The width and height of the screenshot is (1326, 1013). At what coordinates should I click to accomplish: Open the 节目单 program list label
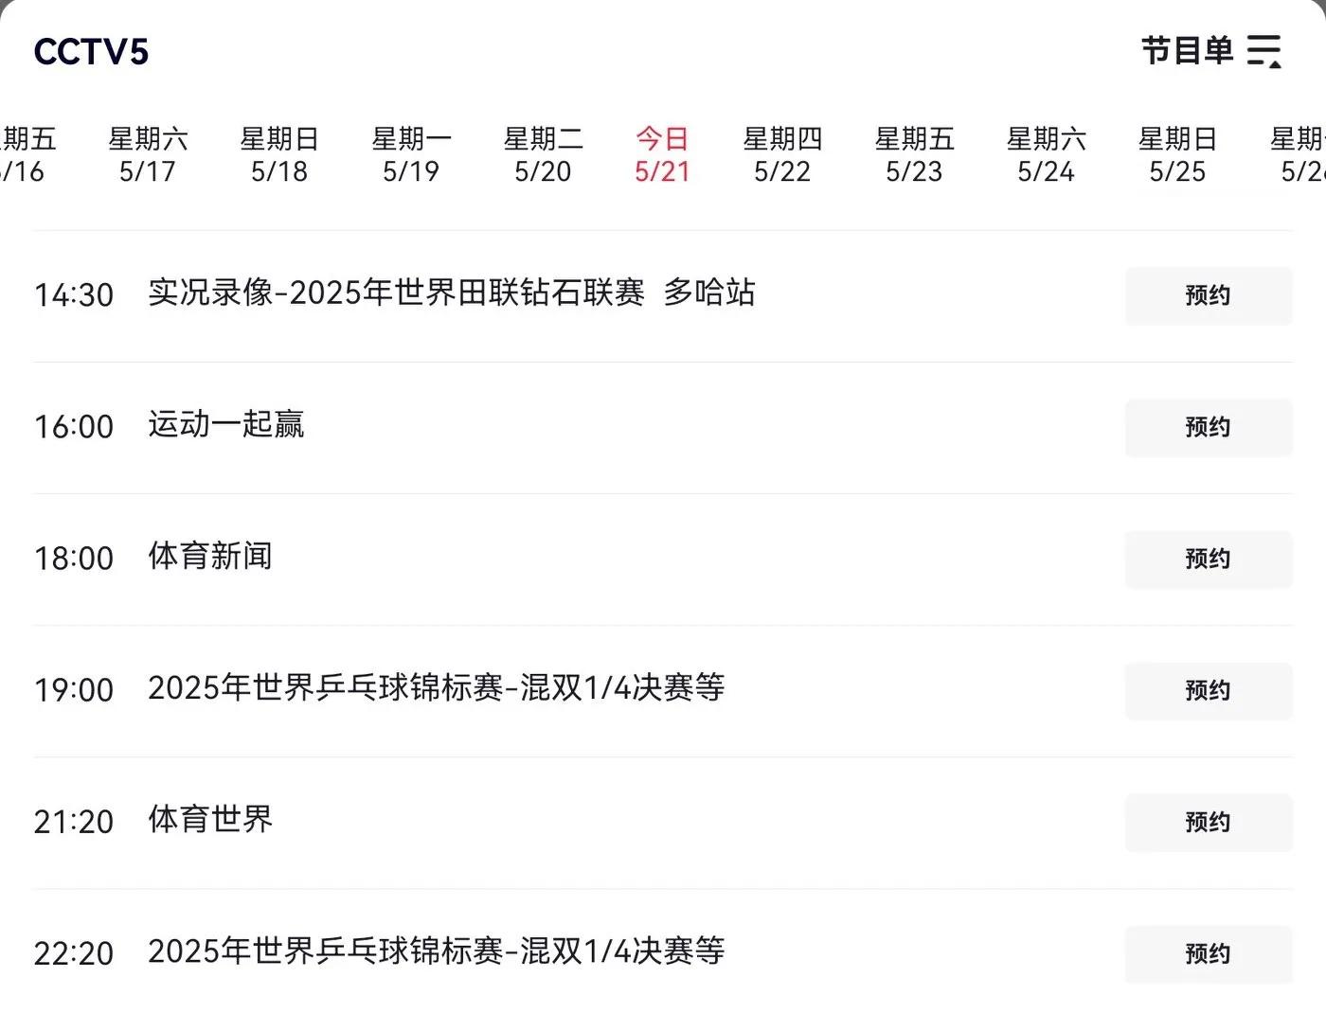(1187, 51)
